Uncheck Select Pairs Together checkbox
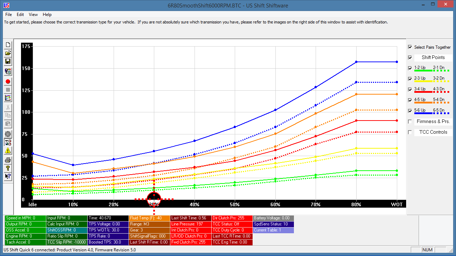This screenshot has width=456, height=256. [410, 47]
